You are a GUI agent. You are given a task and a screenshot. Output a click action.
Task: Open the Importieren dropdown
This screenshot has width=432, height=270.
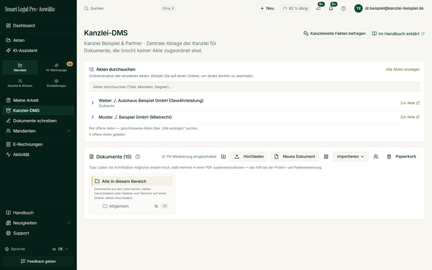(x=351, y=157)
